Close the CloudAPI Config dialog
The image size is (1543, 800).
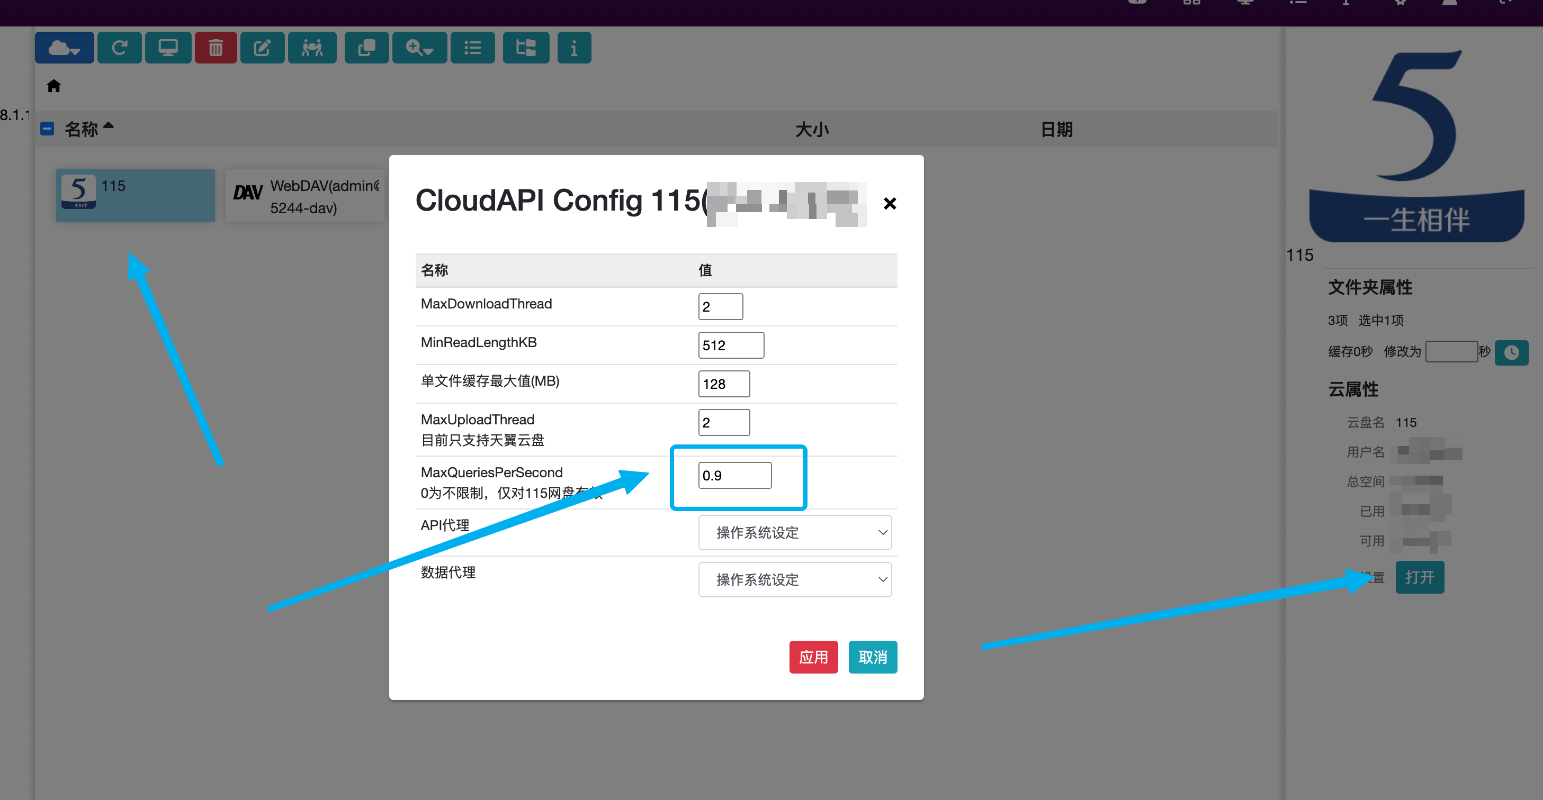(x=890, y=204)
